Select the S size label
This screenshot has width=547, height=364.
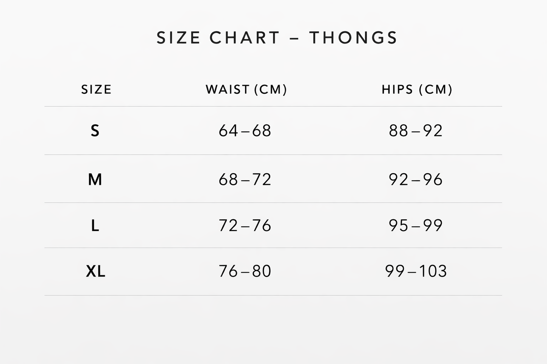95,131
